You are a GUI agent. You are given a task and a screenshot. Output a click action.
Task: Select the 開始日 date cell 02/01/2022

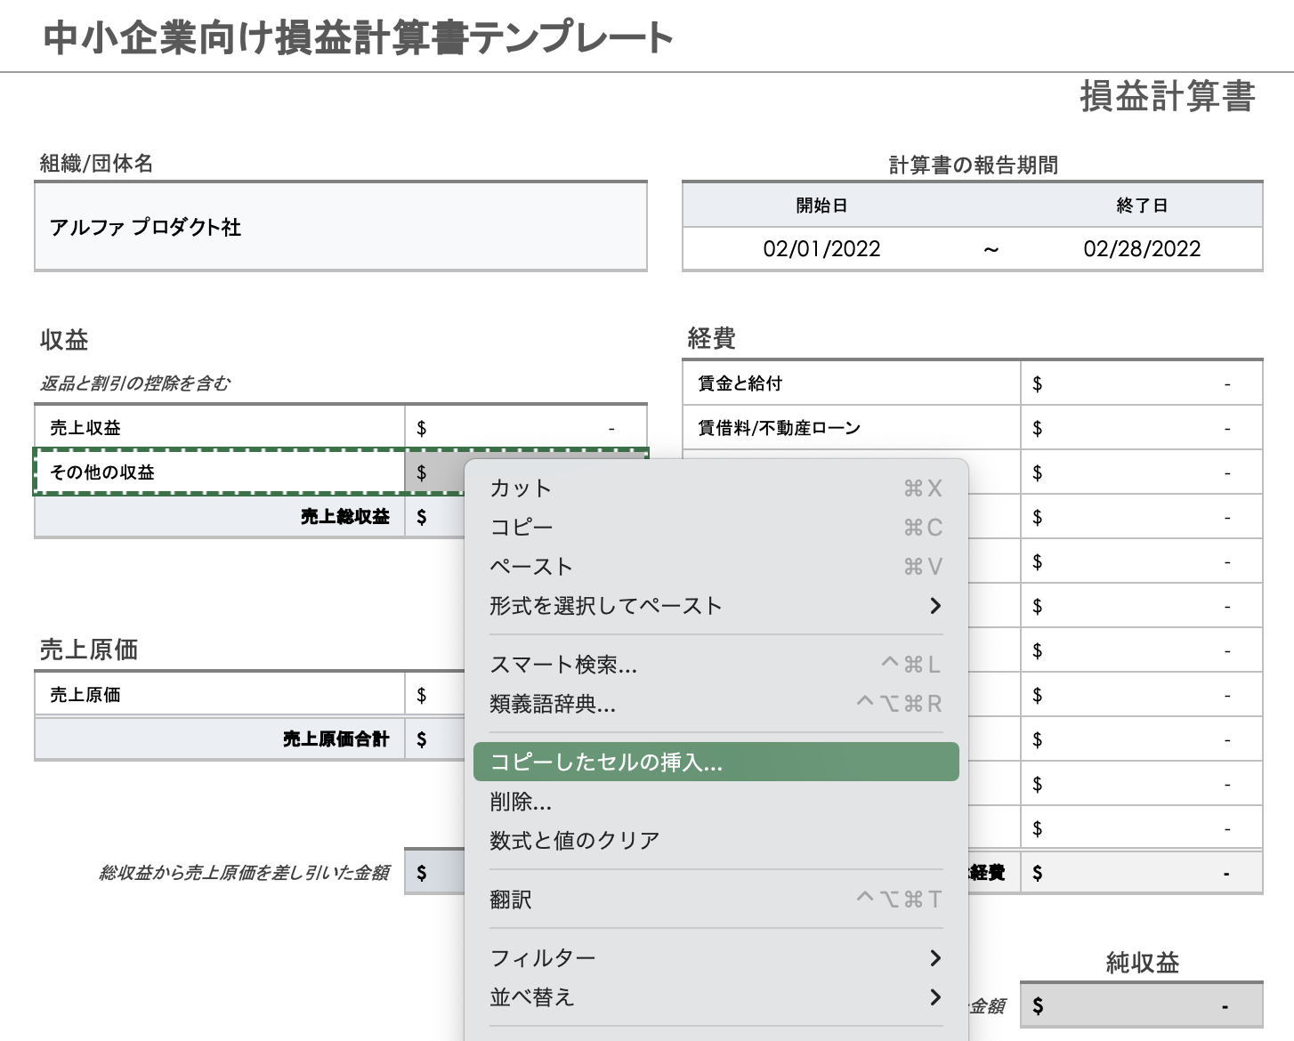823,248
